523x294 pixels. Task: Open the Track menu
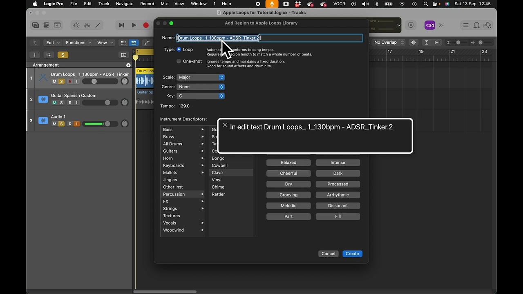click(x=104, y=4)
